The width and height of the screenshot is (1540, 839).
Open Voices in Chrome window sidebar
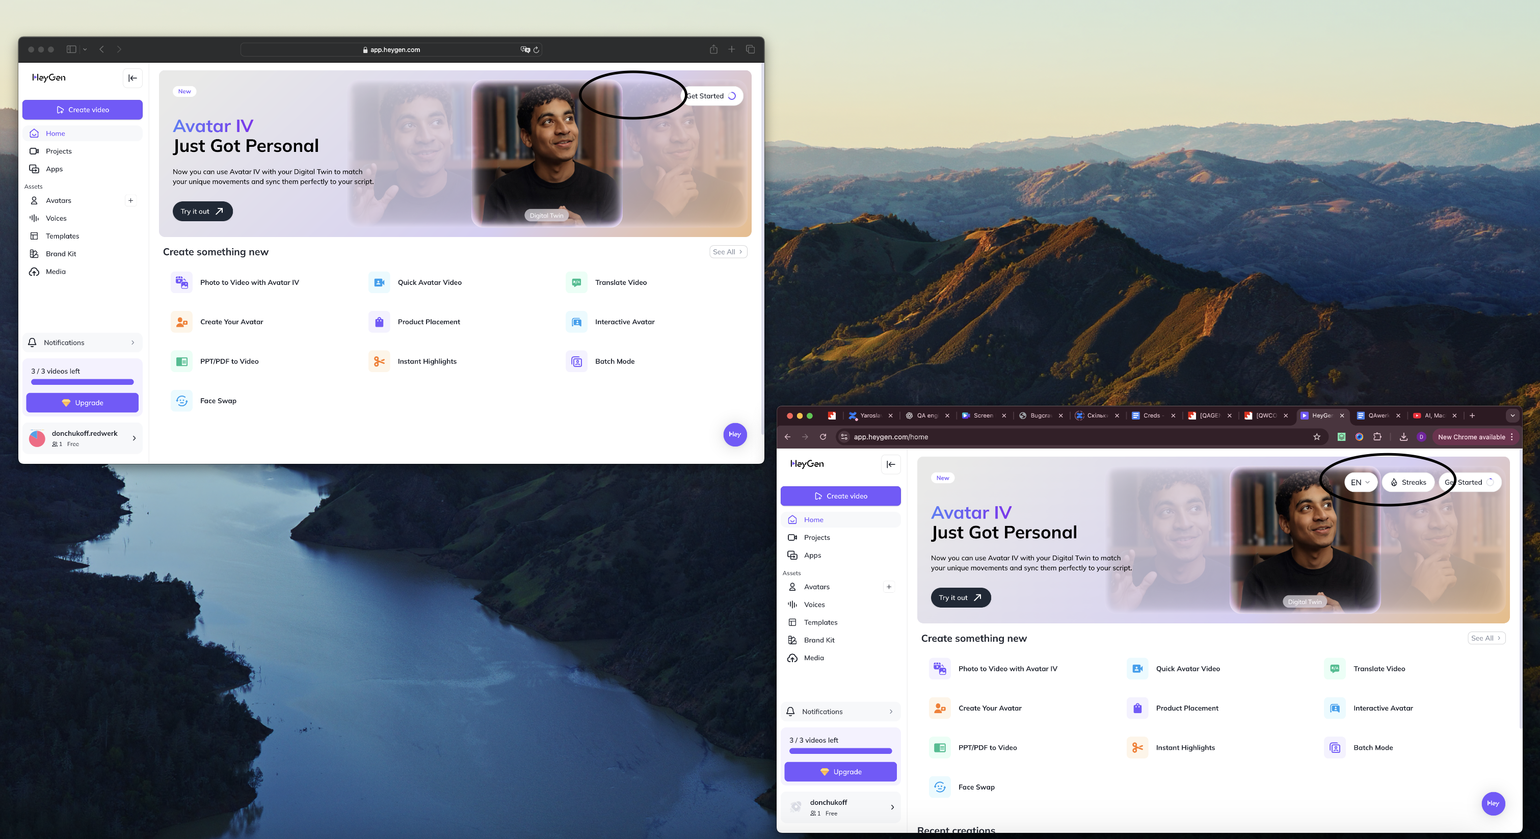[x=840, y=605]
